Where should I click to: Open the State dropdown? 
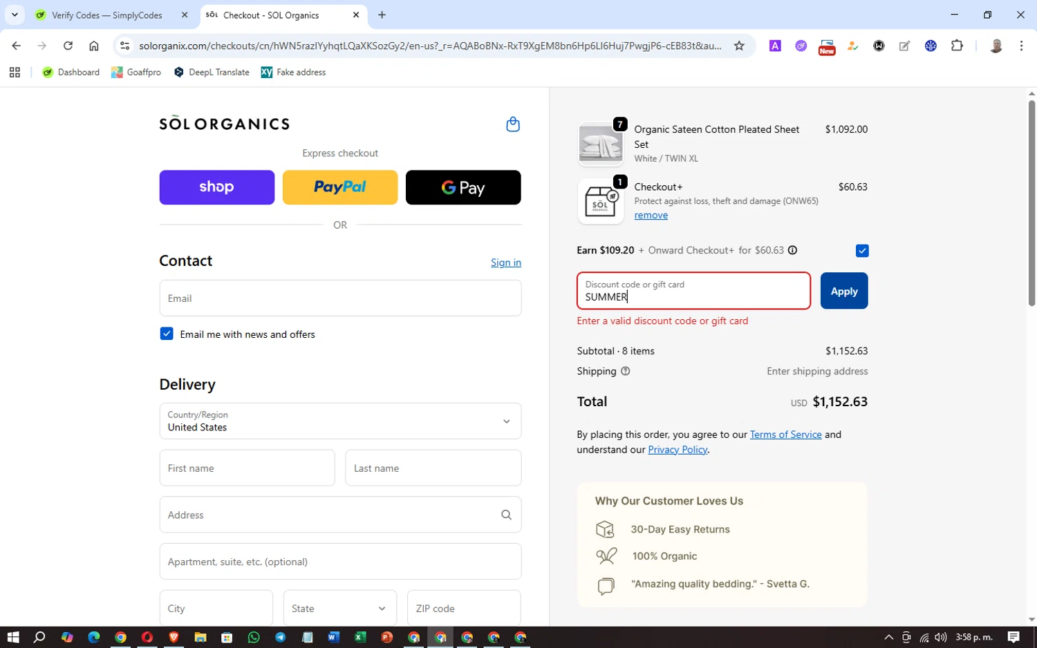(x=340, y=608)
